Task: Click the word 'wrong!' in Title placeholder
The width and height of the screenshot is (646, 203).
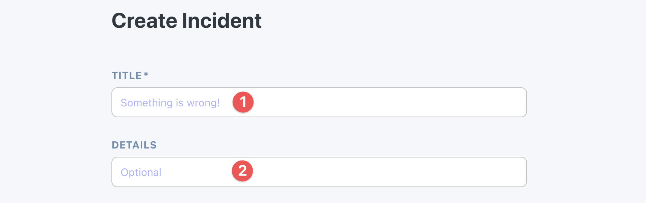Action: (203, 103)
